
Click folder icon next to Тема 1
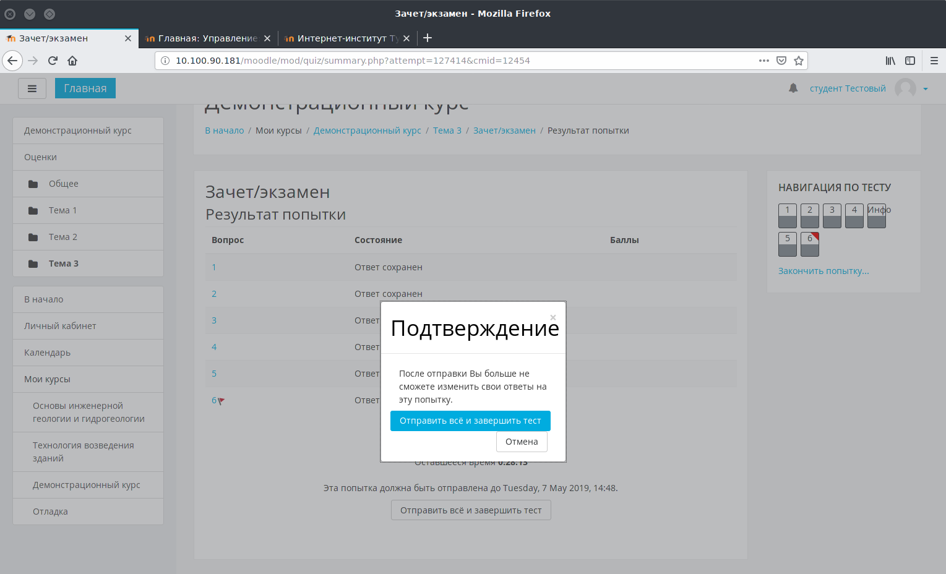tap(33, 210)
